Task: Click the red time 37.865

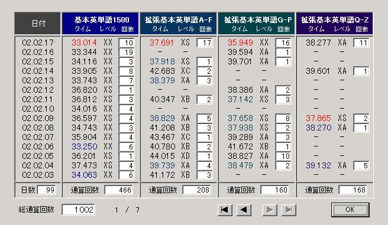Action: tap(318, 118)
